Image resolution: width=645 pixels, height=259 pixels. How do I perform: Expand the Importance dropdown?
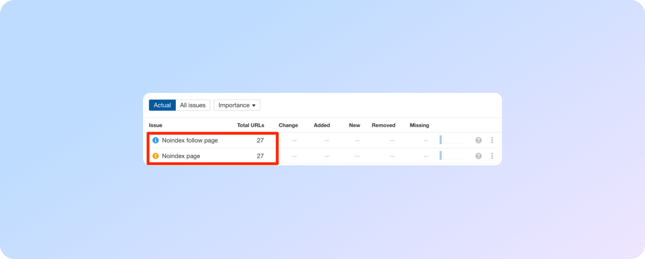point(237,105)
